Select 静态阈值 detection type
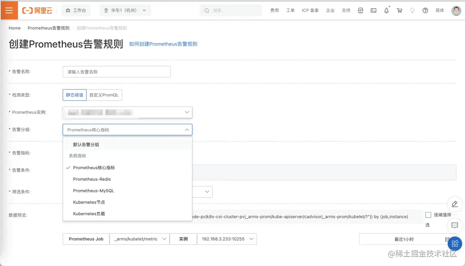 pyautogui.click(x=74, y=95)
